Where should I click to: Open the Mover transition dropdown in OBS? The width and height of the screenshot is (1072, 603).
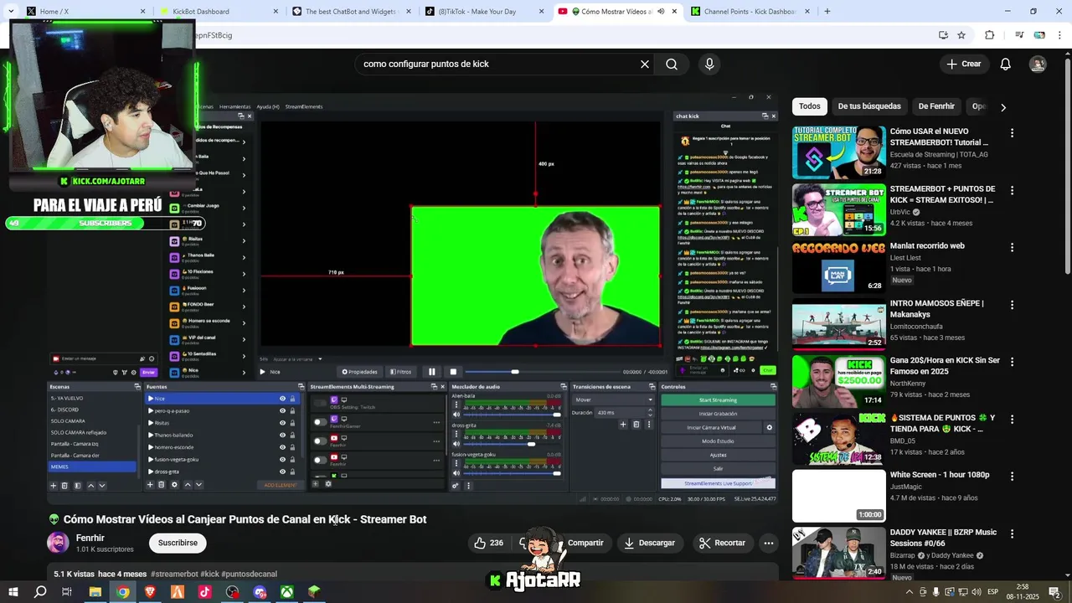pos(613,399)
